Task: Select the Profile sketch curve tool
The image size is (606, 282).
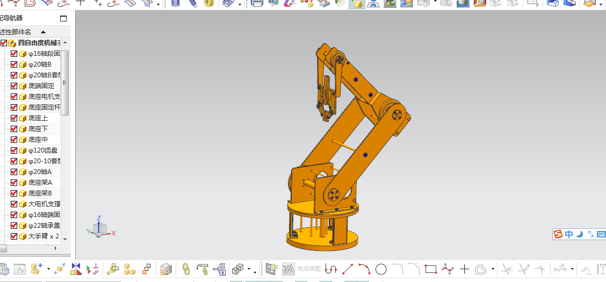Action: 331,269
